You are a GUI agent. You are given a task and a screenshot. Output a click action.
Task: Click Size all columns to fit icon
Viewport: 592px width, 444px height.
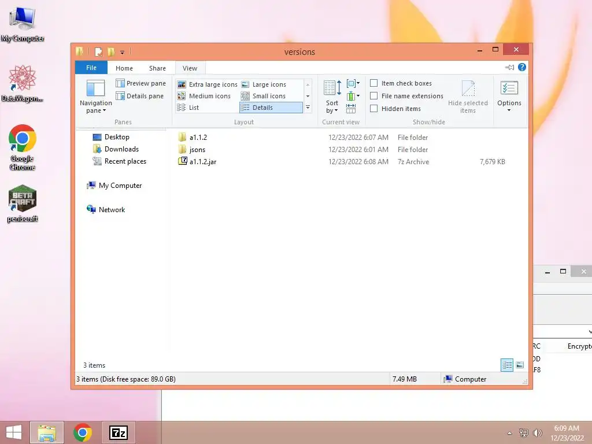click(351, 109)
